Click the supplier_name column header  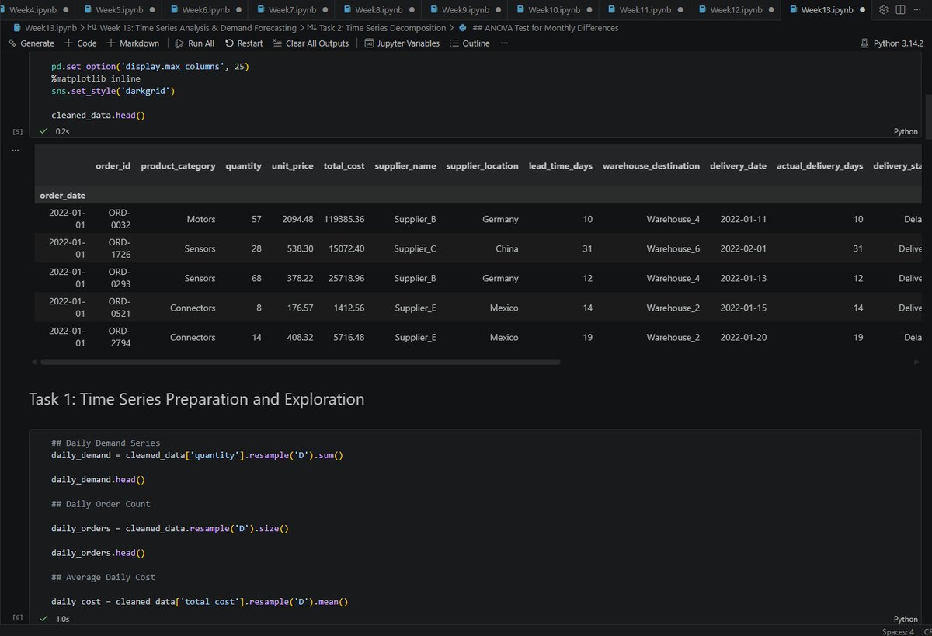click(405, 166)
